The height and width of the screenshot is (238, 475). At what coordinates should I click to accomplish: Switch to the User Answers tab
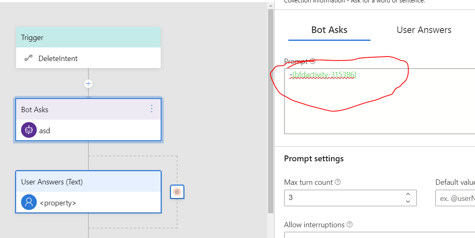coord(424,30)
